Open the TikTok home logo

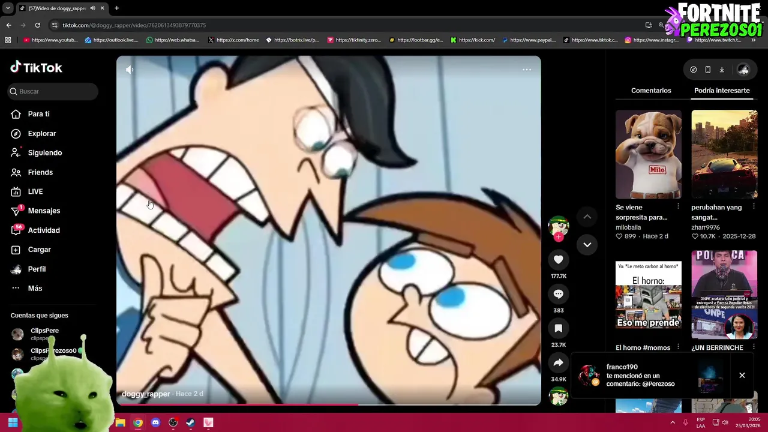[36, 68]
